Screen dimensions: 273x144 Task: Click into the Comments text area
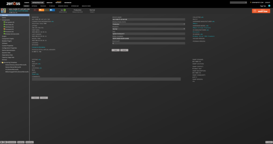(x=106, y=79)
